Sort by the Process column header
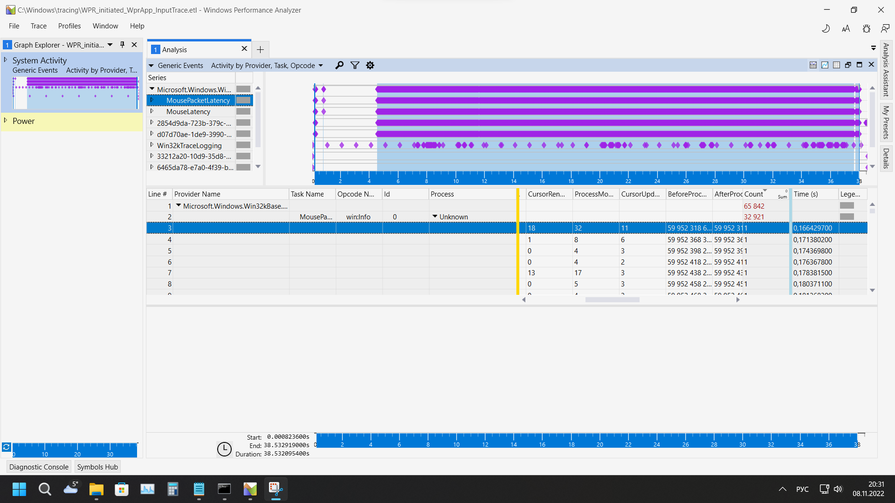895x503 pixels. (473, 194)
